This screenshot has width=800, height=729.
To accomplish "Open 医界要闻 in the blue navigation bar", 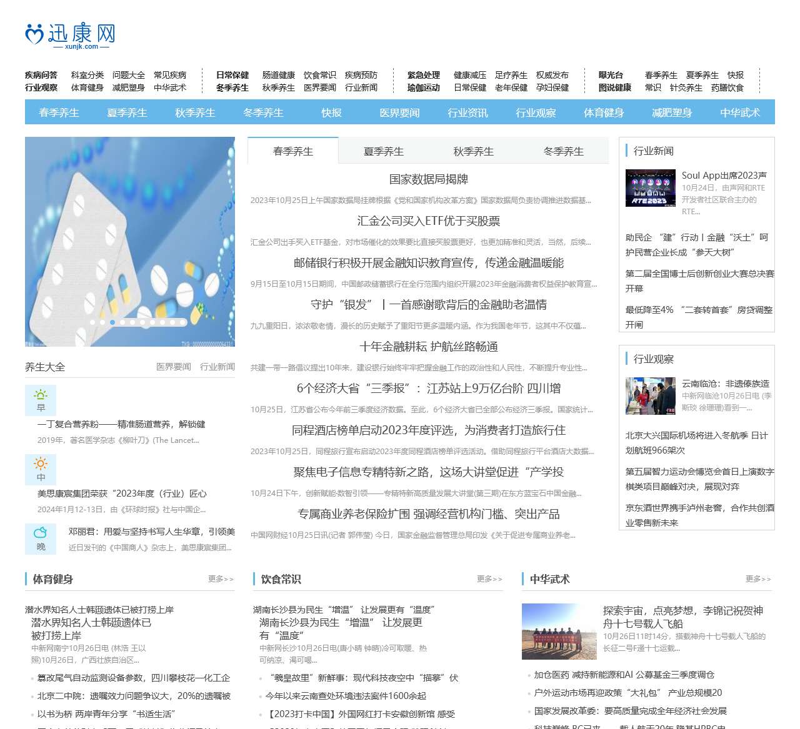I will [x=399, y=112].
